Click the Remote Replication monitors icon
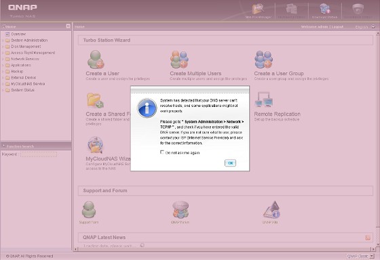 264,100
